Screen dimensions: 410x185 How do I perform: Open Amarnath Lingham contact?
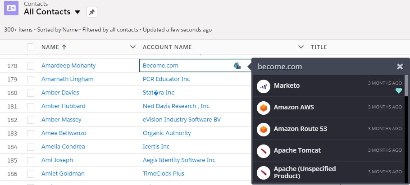tap(68, 79)
